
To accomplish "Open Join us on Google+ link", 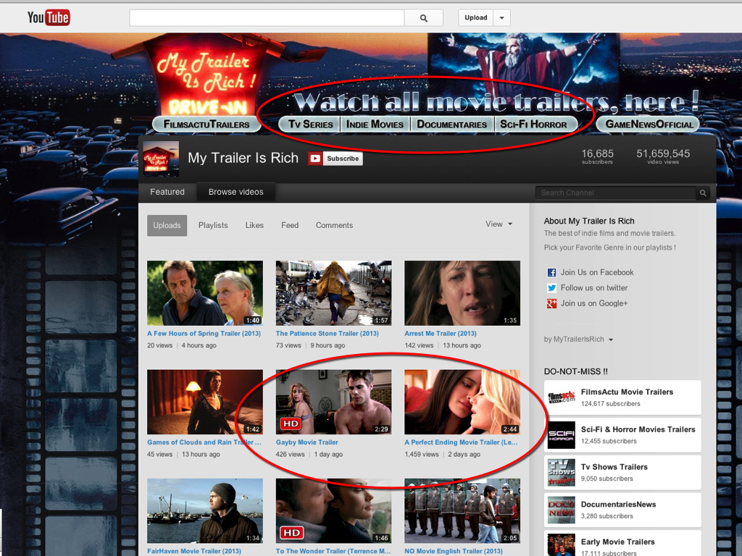I will (x=594, y=303).
